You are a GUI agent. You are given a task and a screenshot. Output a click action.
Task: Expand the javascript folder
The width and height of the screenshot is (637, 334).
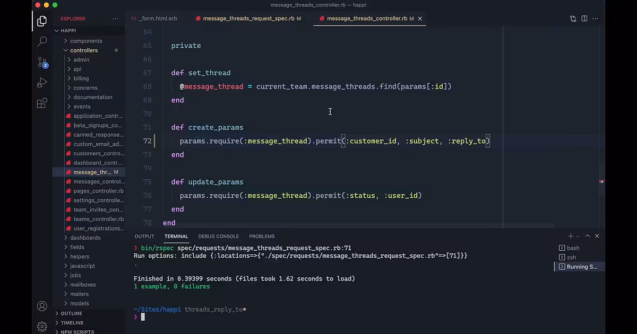(x=82, y=266)
